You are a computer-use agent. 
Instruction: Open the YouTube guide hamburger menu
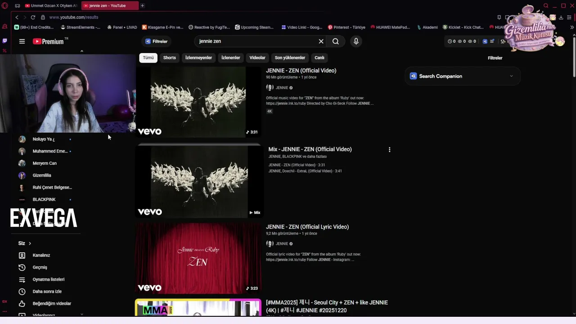(x=22, y=41)
